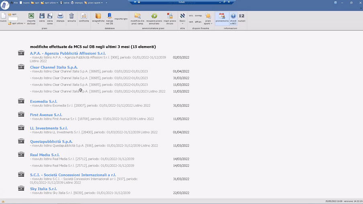Viewport: 363px width, 204px height.
Task: Click the importa da Excel icon
Action: tap(31, 16)
